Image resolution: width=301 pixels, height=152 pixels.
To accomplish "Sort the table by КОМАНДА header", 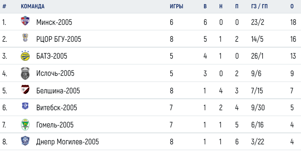I will 33,6.
